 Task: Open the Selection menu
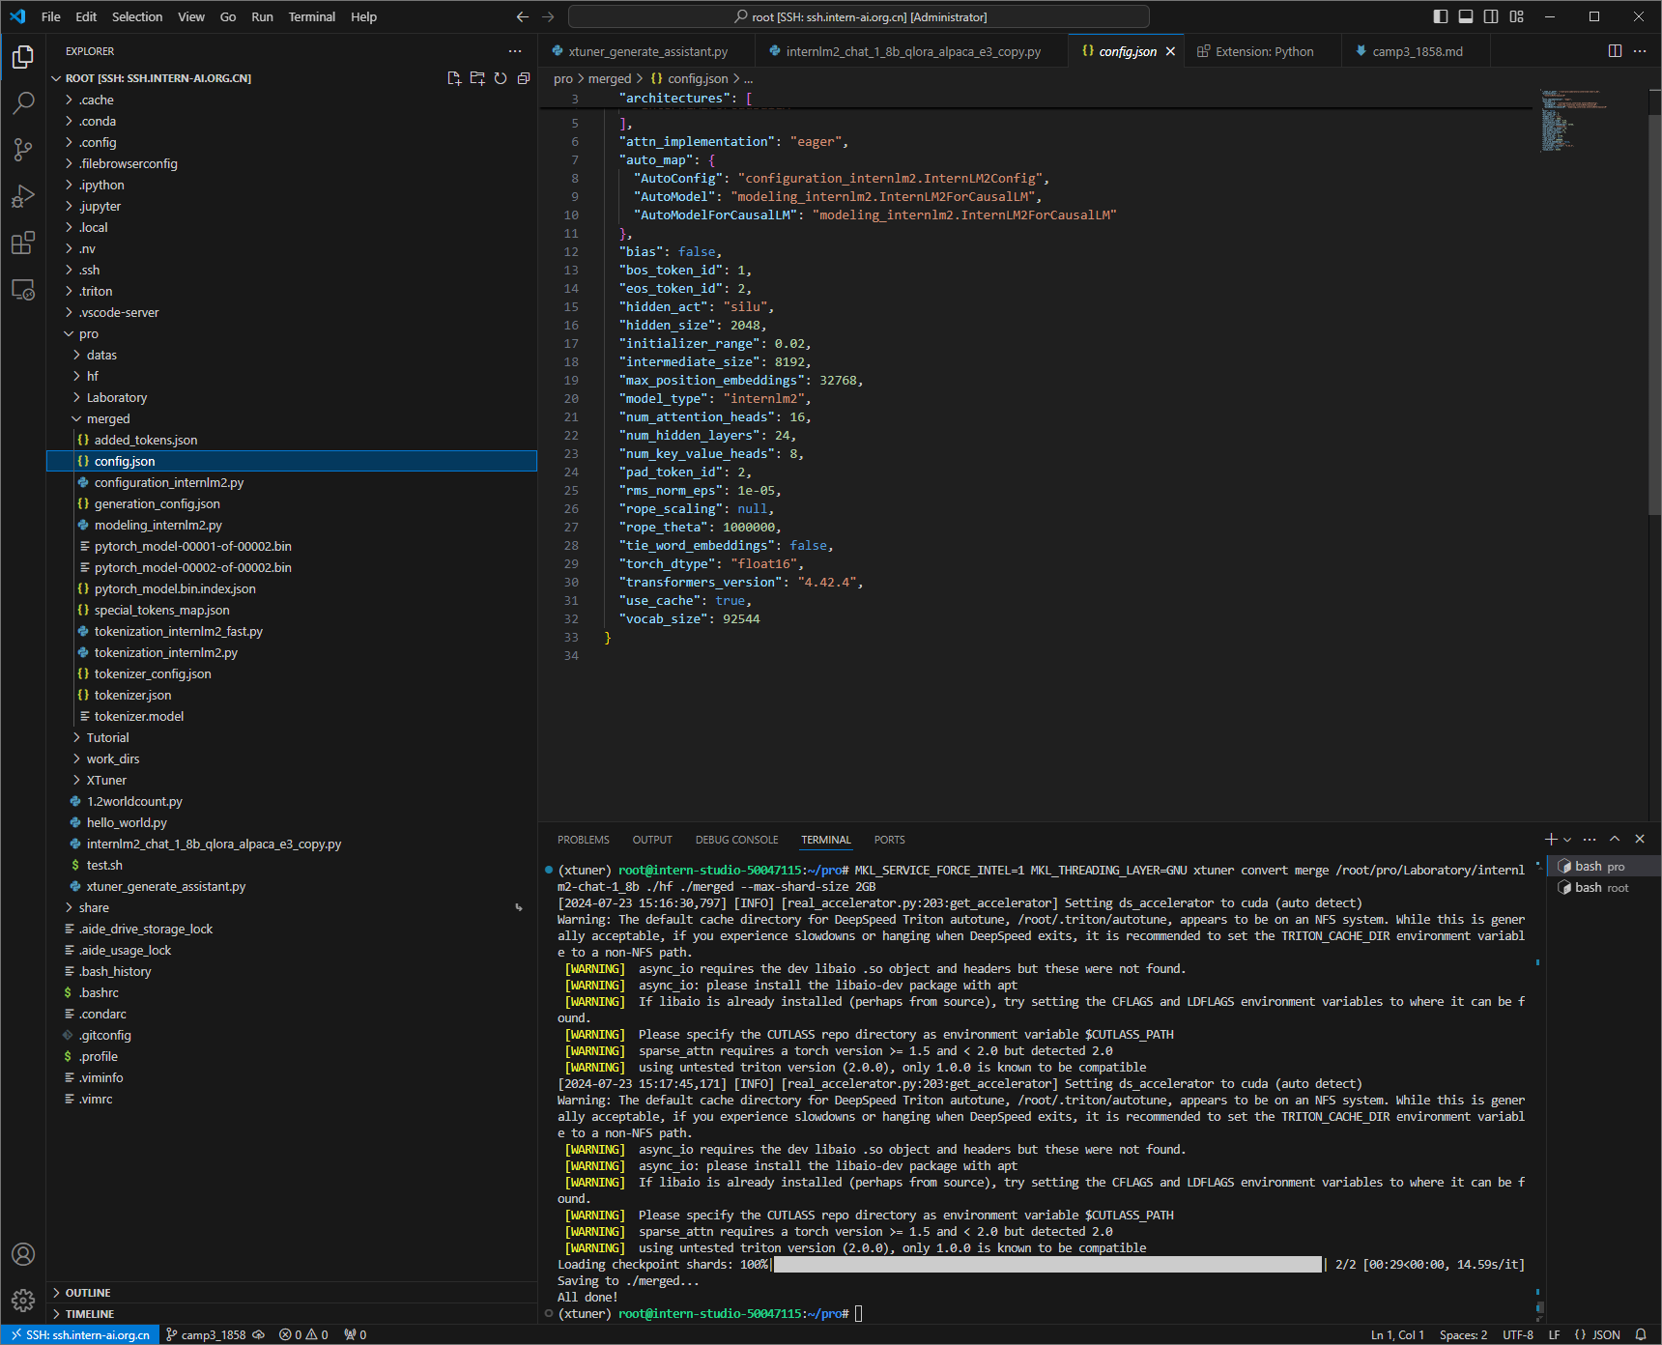tap(137, 16)
